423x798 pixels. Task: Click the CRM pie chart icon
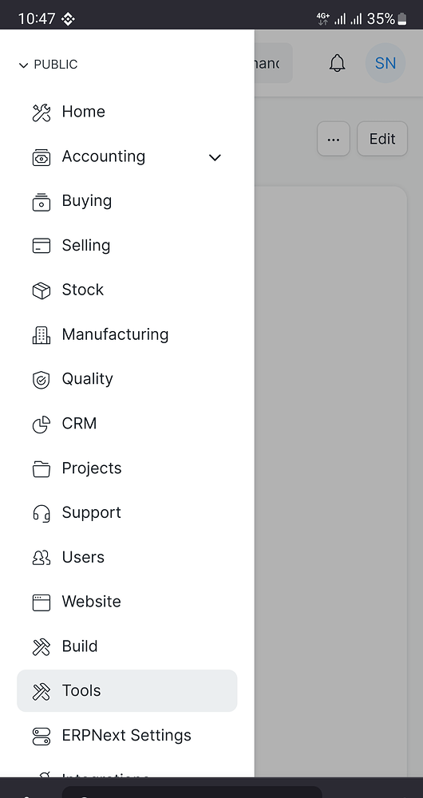click(x=42, y=424)
